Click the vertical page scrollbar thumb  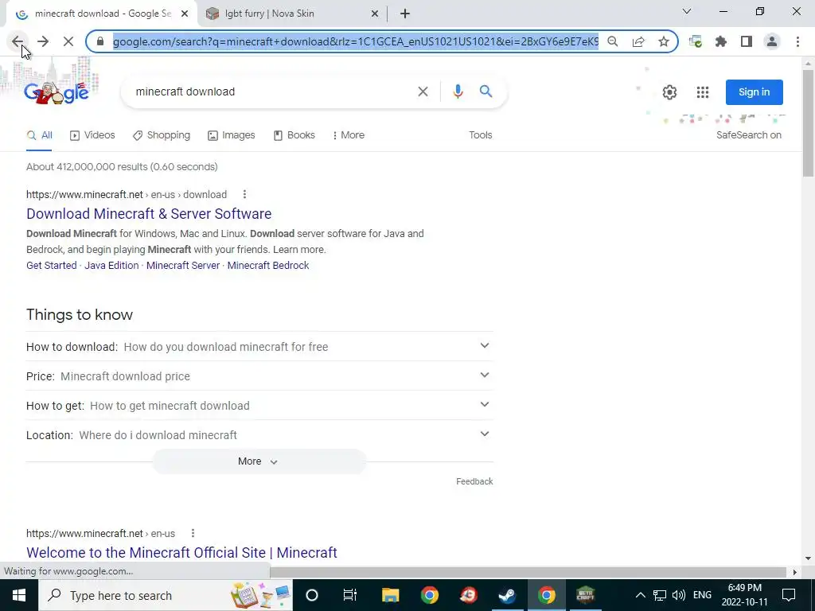pyautogui.click(x=809, y=123)
